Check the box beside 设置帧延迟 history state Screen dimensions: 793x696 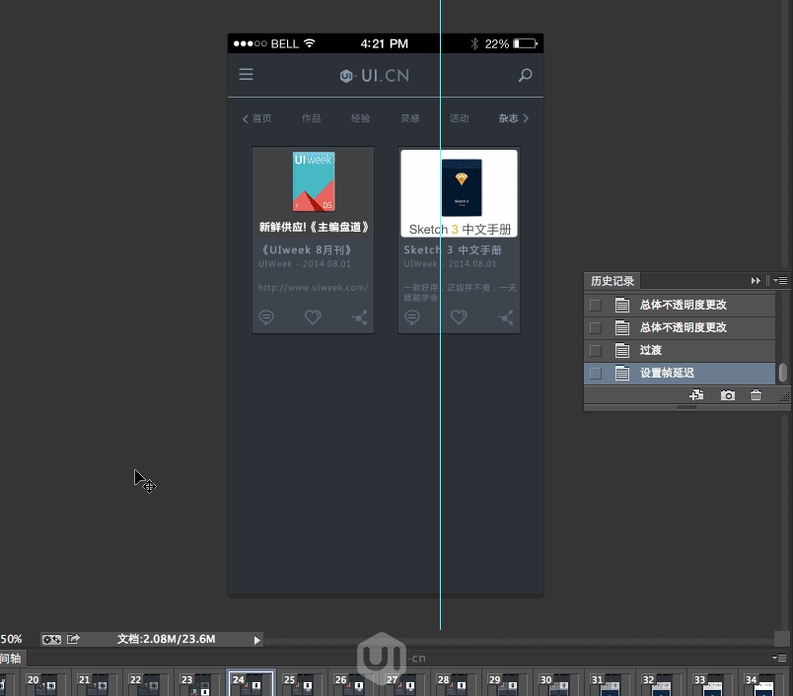click(x=595, y=374)
